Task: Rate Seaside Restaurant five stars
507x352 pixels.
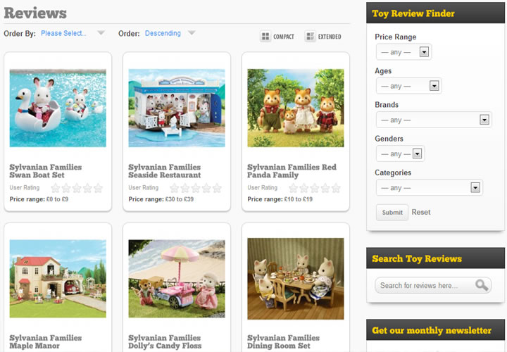Action: point(218,188)
